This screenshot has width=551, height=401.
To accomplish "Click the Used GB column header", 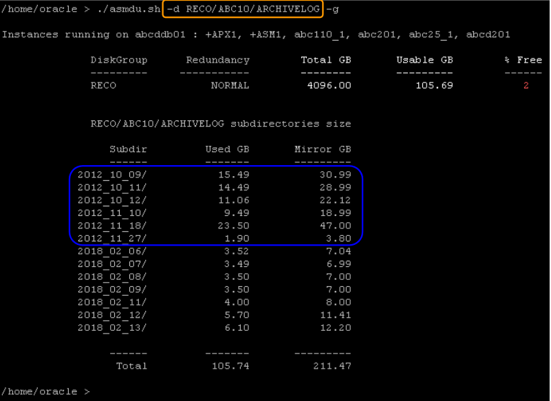I will (x=227, y=149).
